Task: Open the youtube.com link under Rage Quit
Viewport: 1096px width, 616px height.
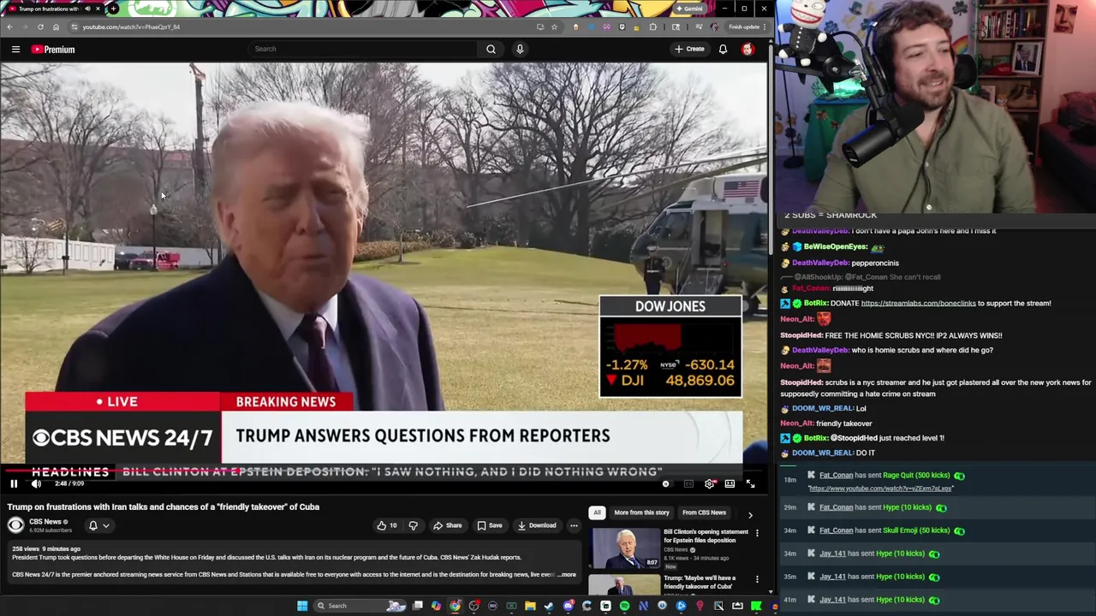Action: click(879, 489)
